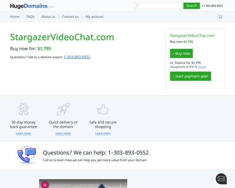Open the FAQs page
This screenshot has width=235, height=188.
[30, 17]
